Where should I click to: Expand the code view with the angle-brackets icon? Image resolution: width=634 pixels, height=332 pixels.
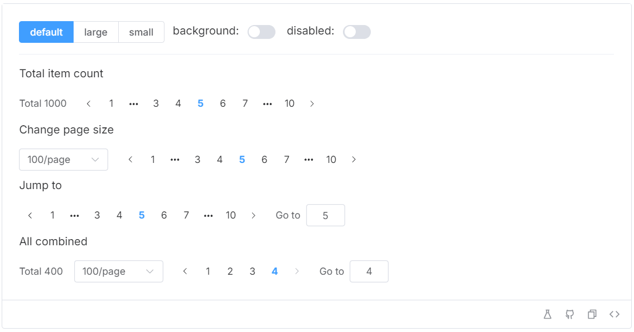coord(614,314)
